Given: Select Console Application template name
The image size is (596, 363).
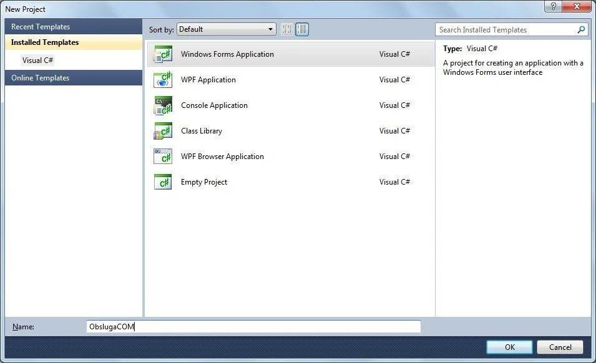Looking at the screenshot, I should point(214,105).
